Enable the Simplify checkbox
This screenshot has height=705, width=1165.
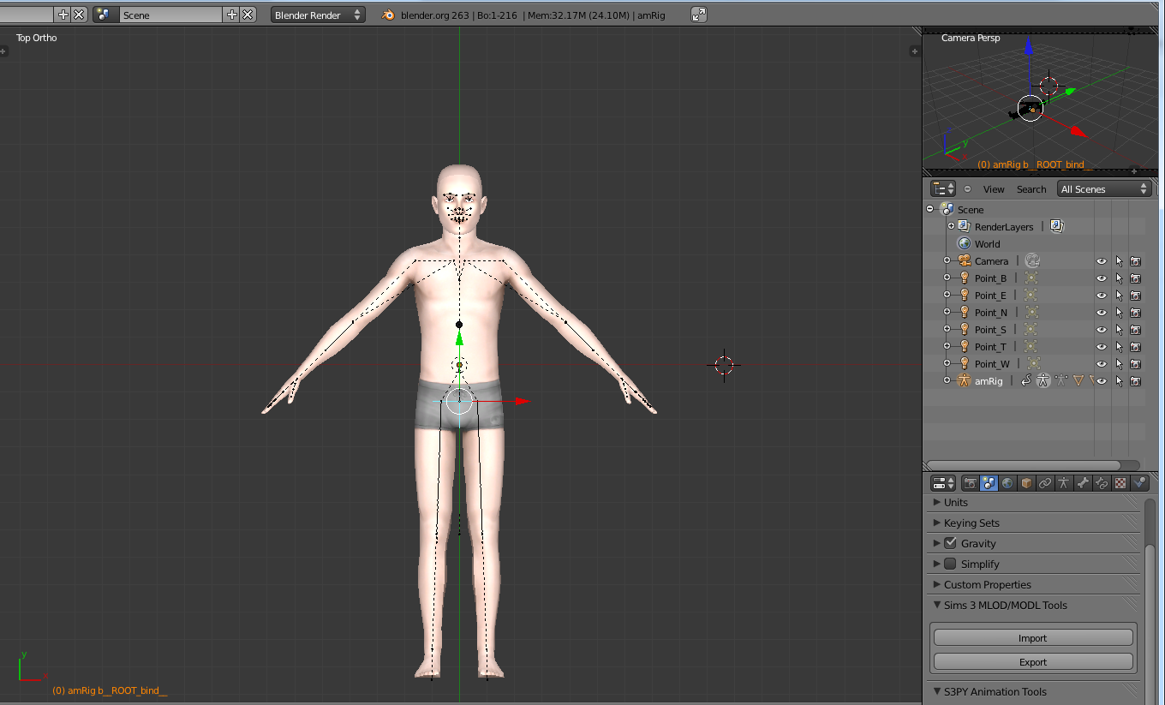click(x=950, y=564)
